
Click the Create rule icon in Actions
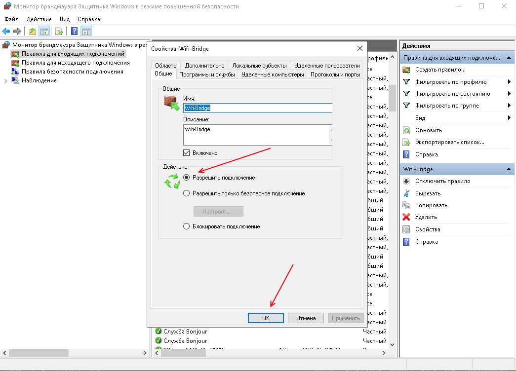click(406, 70)
